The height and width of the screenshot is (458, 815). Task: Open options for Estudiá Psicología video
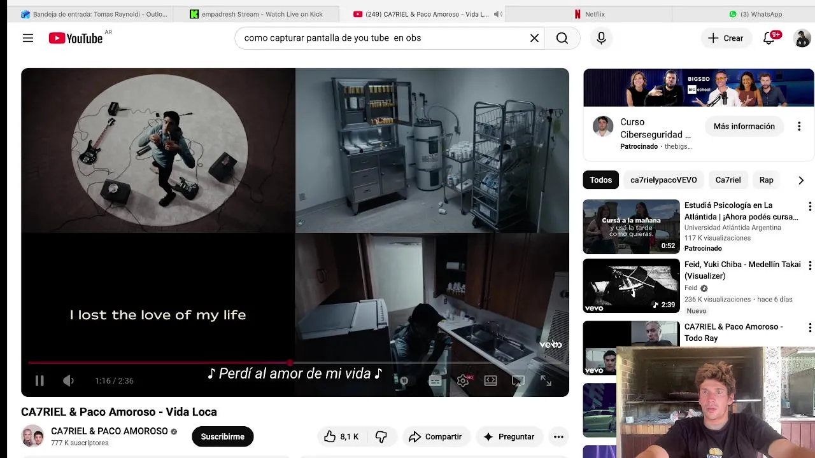[809, 207]
